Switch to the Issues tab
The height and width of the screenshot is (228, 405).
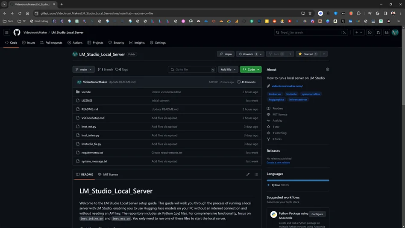(x=29, y=43)
